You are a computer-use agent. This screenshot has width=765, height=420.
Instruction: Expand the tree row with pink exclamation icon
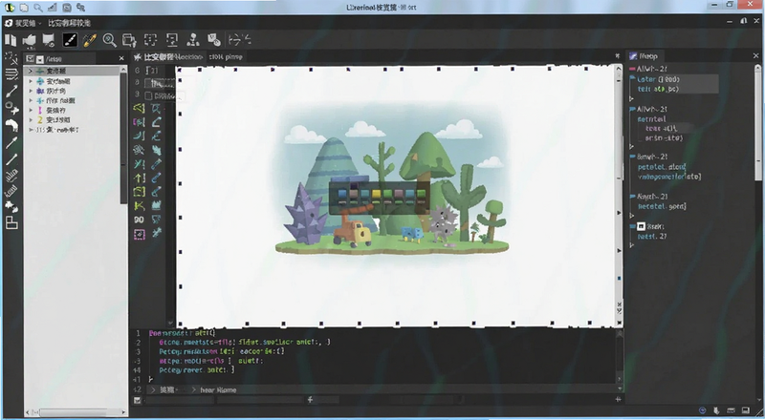pyautogui.click(x=31, y=110)
